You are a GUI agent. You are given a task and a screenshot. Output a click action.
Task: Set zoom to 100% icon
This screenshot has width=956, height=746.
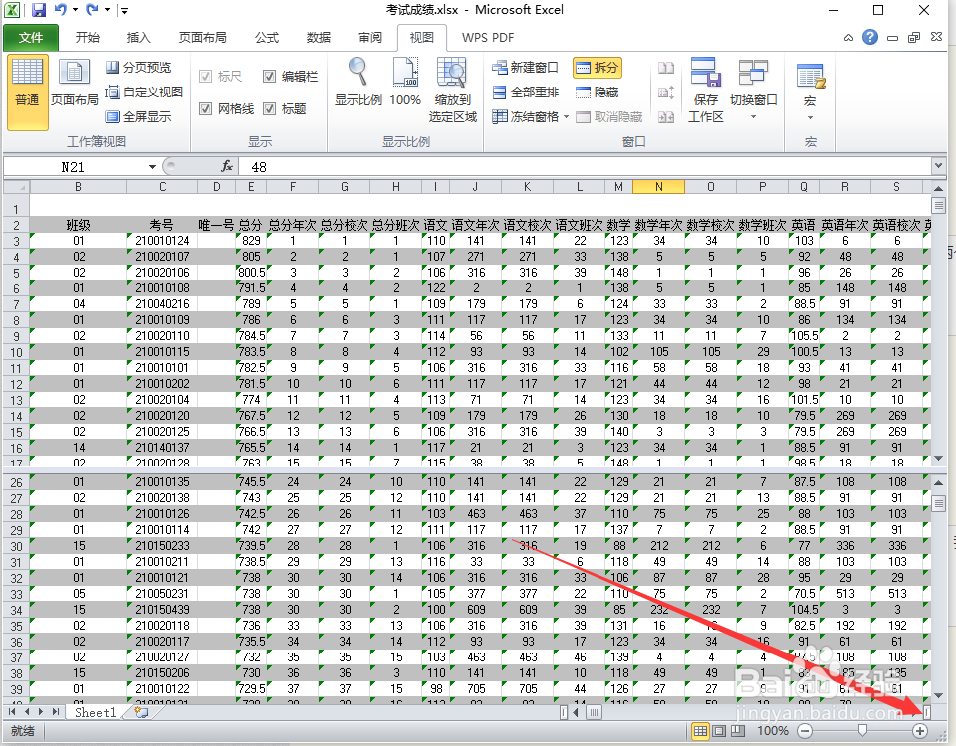[405, 83]
